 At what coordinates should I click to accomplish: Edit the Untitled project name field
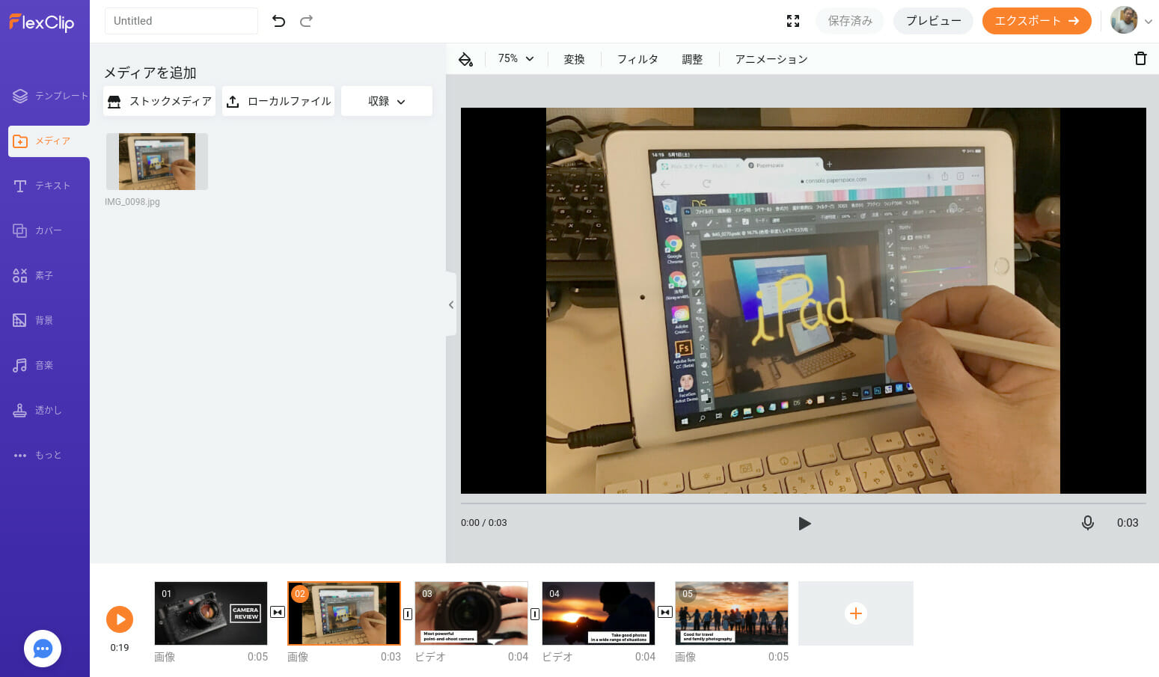click(181, 21)
